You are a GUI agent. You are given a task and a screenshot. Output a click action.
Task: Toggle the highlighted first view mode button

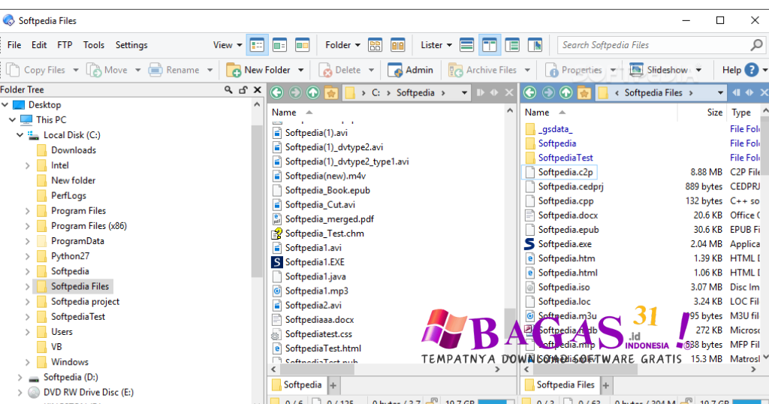[x=257, y=45]
